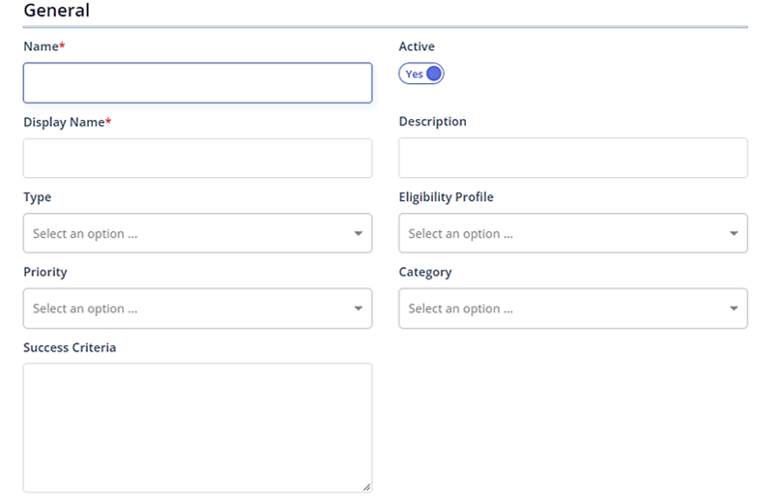Grab the Success Criteria resize handle
758x500 pixels.
(367, 487)
